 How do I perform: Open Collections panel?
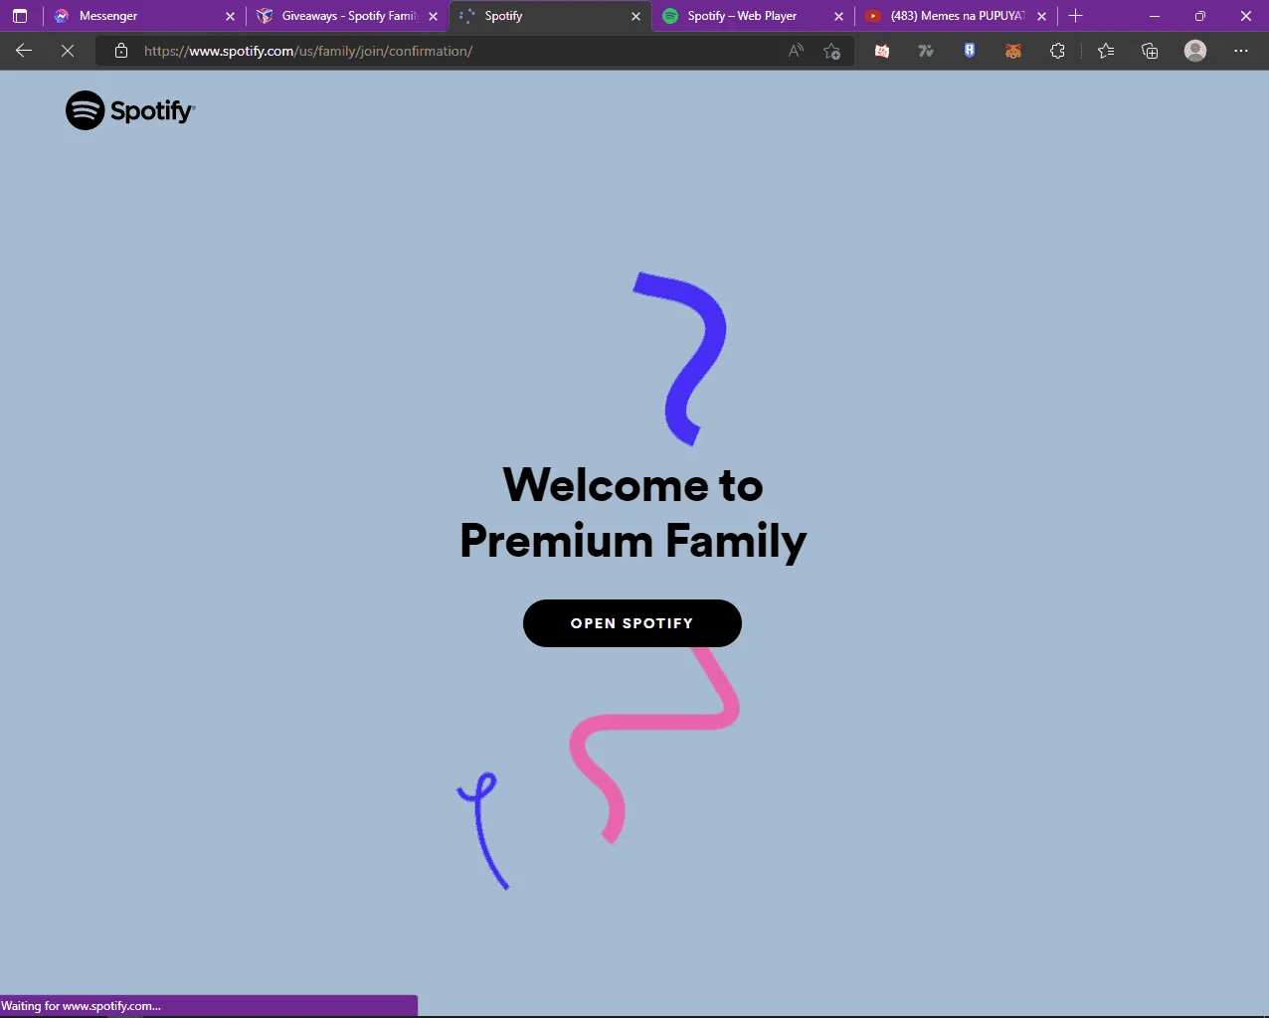click(1150, 51)
